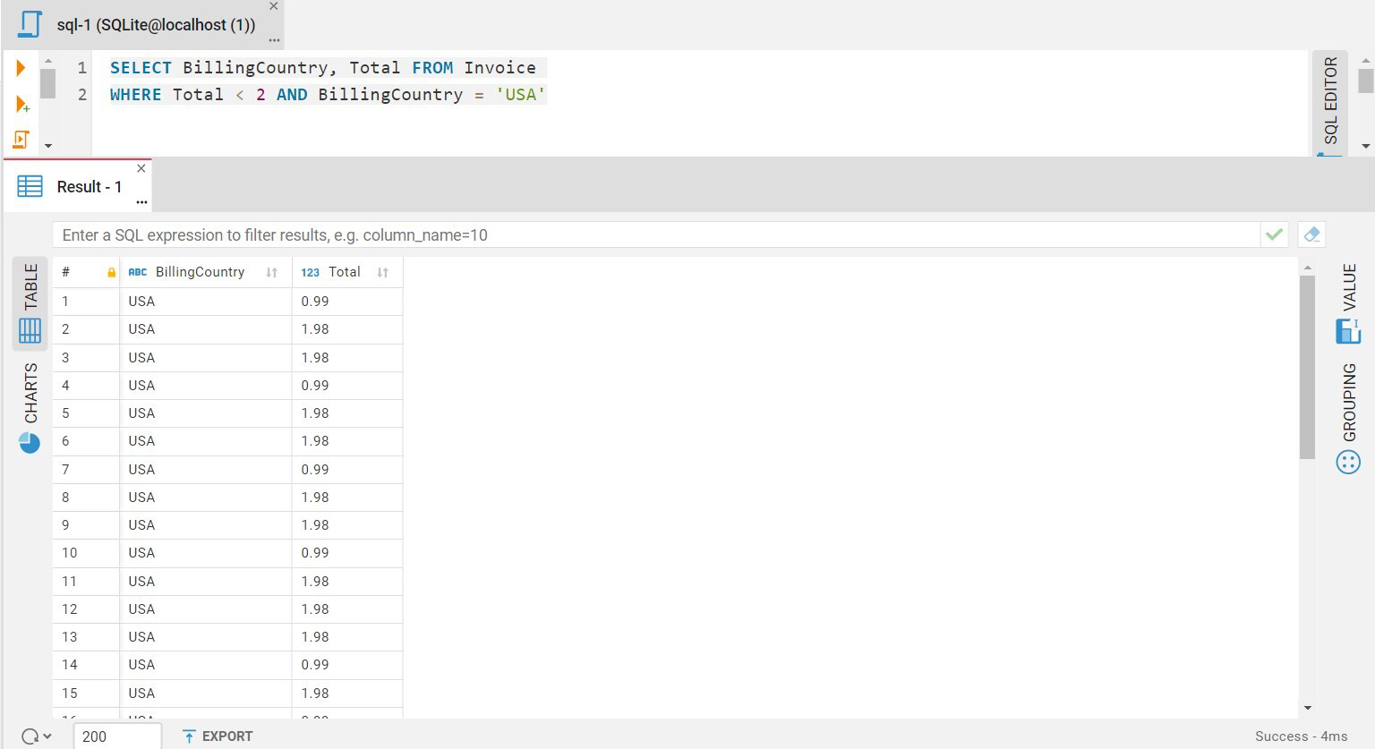
Task: Toggle sort on Total column
Action: tap(382, 271)
